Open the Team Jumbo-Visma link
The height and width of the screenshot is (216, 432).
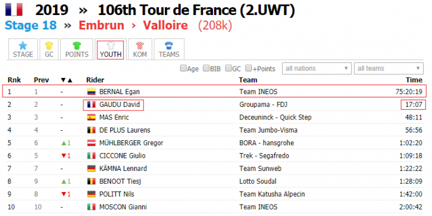point(268,130)
